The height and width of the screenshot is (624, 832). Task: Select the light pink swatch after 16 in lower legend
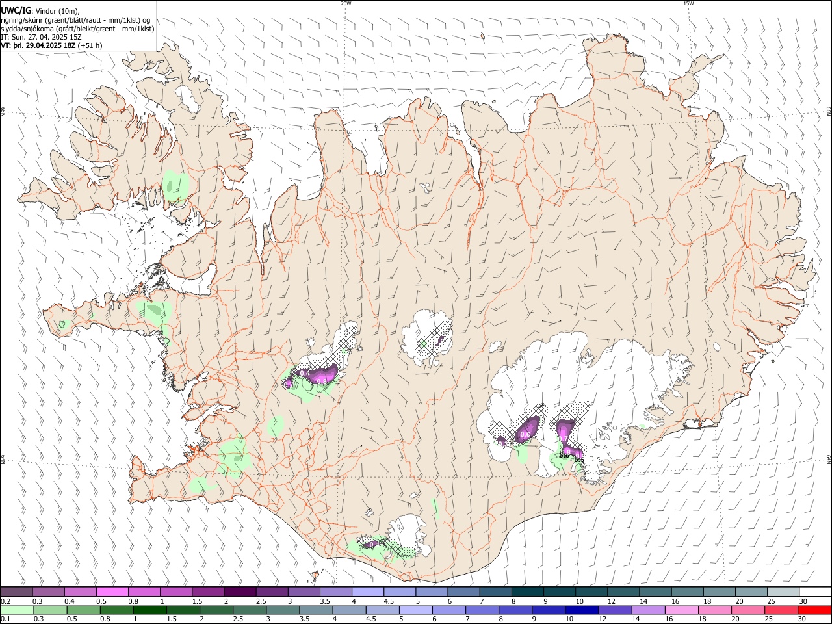(x=681, y=610)
